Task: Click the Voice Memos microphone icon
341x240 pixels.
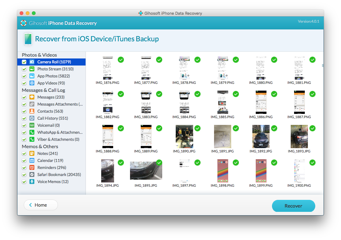Action: tap(32, 182)
